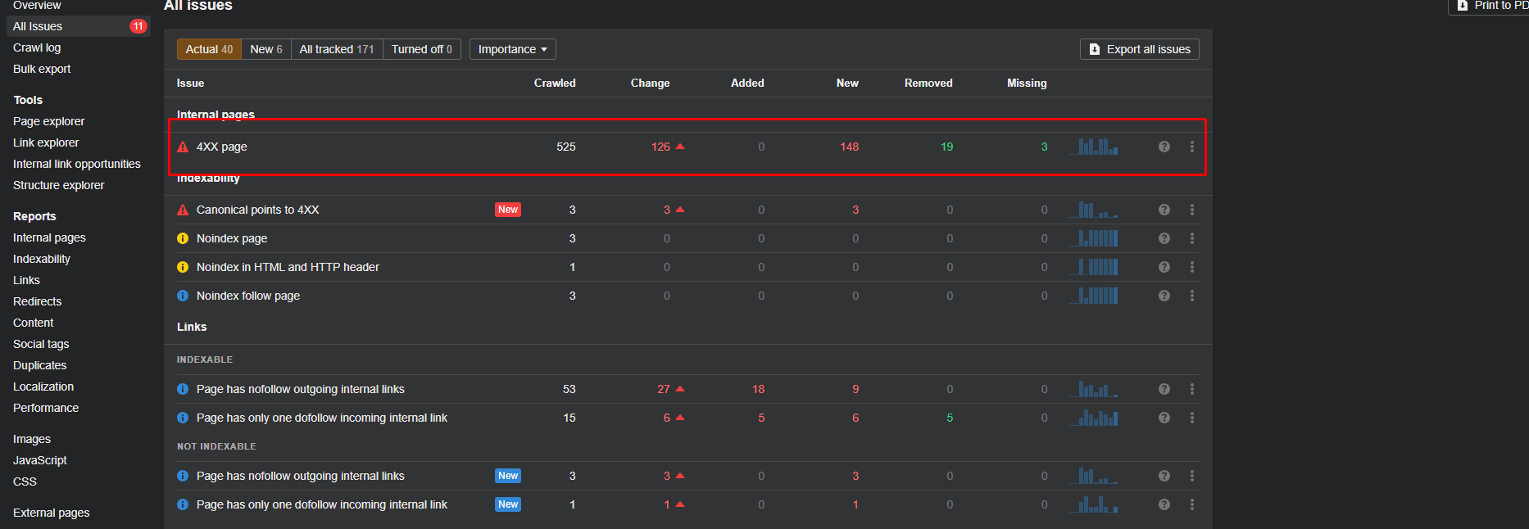Screen dimensions: 1529x529
Task: Open kebab menu for indexable nofollow outgoing links row
Action: (1191, 389)
